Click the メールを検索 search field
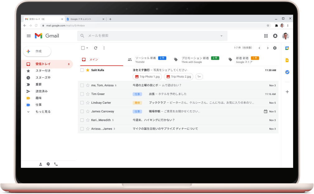The width and height of the screenshot is (314, 194). click(x=149, y=36)
